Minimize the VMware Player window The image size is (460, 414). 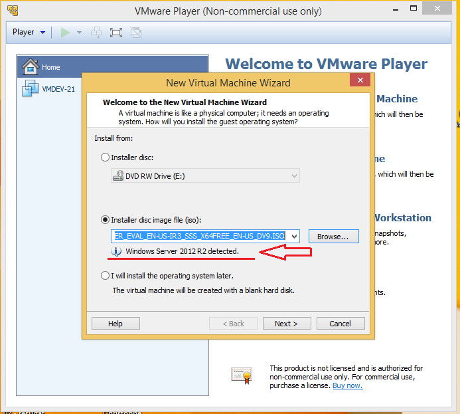[396, 9]
